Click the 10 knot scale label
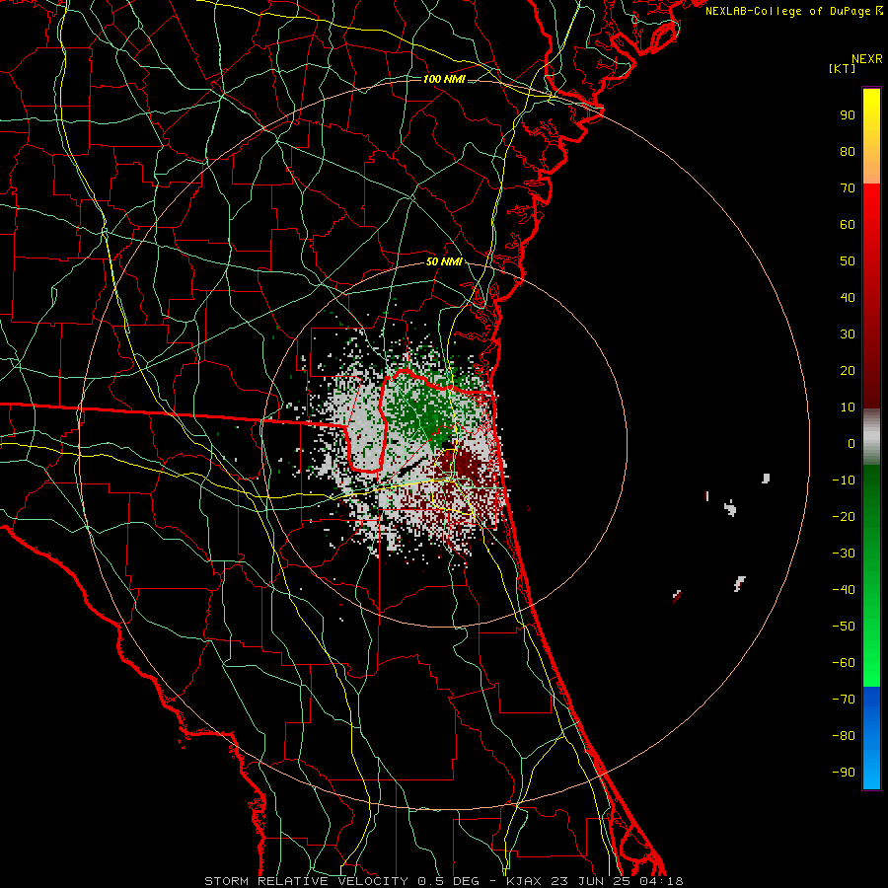Image resolution: width=888 pixels, height=888 pixels. point(848,407)
